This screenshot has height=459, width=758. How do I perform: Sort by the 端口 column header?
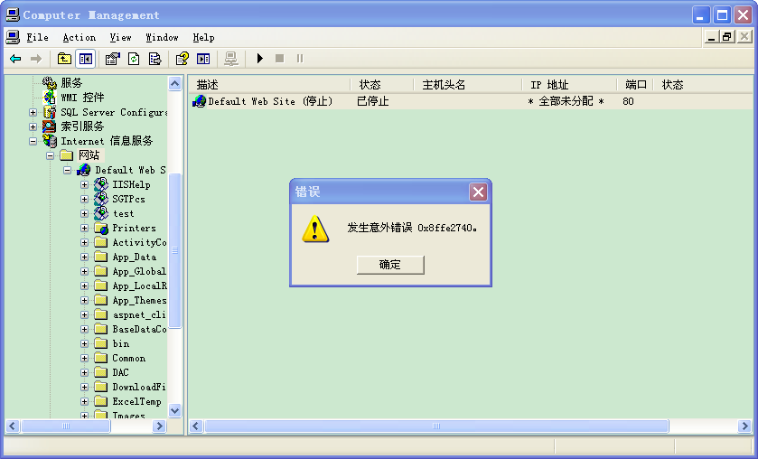pos(635,85)
